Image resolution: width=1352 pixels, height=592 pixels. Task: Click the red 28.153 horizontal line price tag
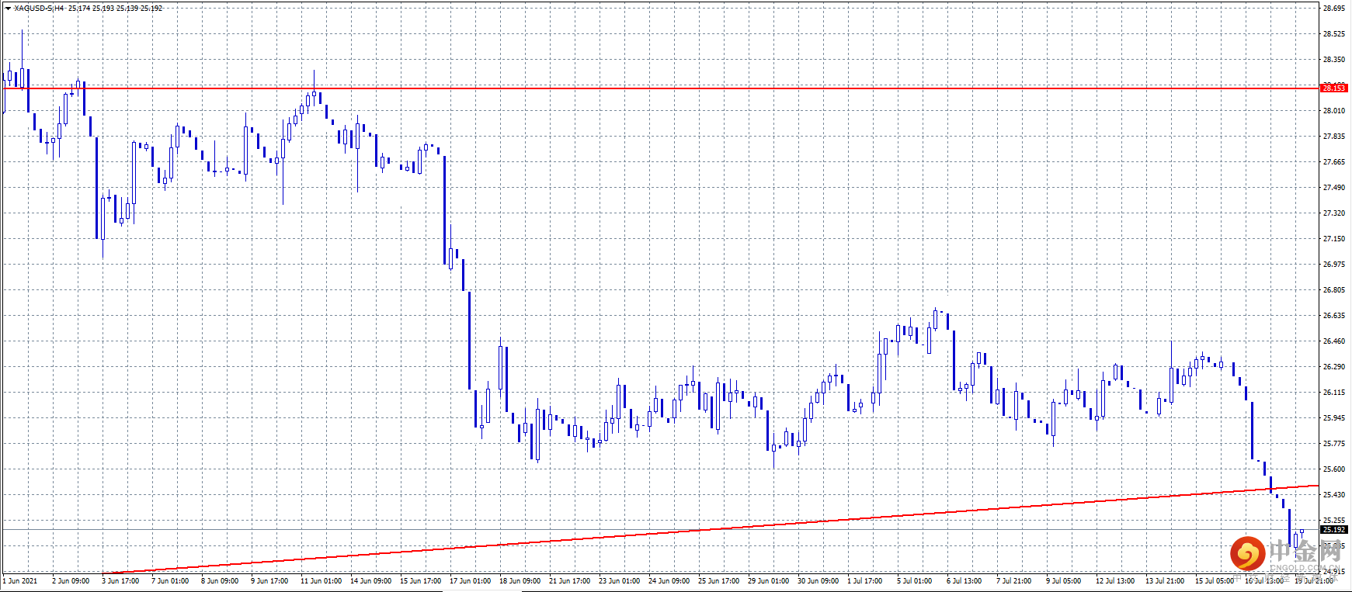coord(1334,88)
